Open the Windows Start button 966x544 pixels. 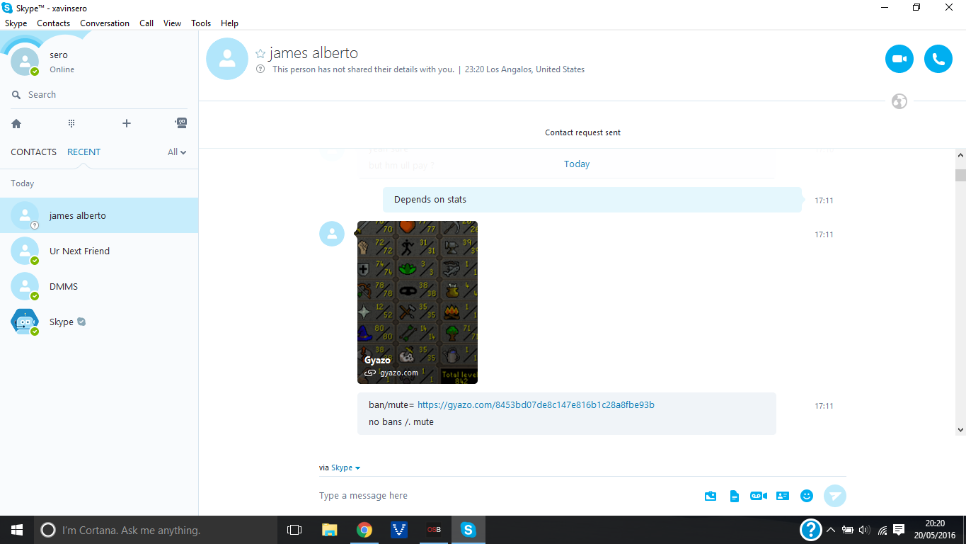[17, 530]
